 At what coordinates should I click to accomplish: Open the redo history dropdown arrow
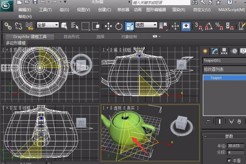(60, 2)
